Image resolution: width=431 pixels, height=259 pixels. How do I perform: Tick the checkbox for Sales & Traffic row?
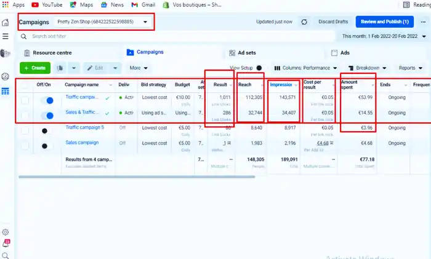coord(25,116)
